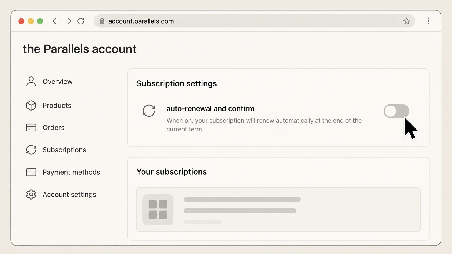This screenshot has height=254, width=452.
Task: Click the 'Your subscriptions' heading
Action: tap(172, 172)
